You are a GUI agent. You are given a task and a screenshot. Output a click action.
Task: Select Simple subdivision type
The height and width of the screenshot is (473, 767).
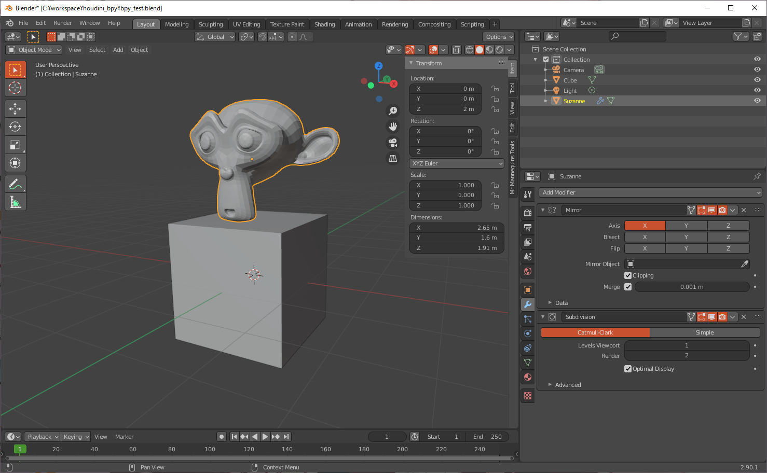click(x=705, y=332)
